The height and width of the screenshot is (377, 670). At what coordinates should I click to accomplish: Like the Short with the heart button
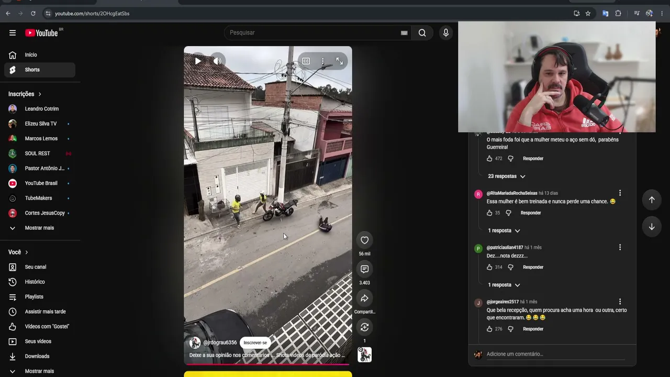click(x=364, y=240)
